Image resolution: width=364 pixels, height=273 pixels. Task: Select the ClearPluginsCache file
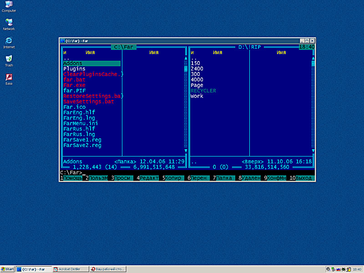[x=93, y=74]
